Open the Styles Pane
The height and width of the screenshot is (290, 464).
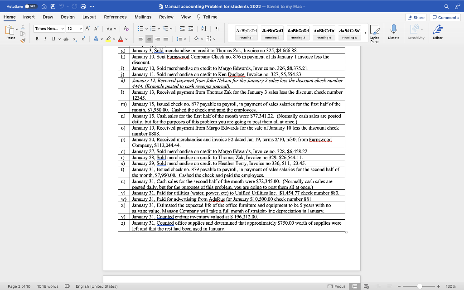374,34
